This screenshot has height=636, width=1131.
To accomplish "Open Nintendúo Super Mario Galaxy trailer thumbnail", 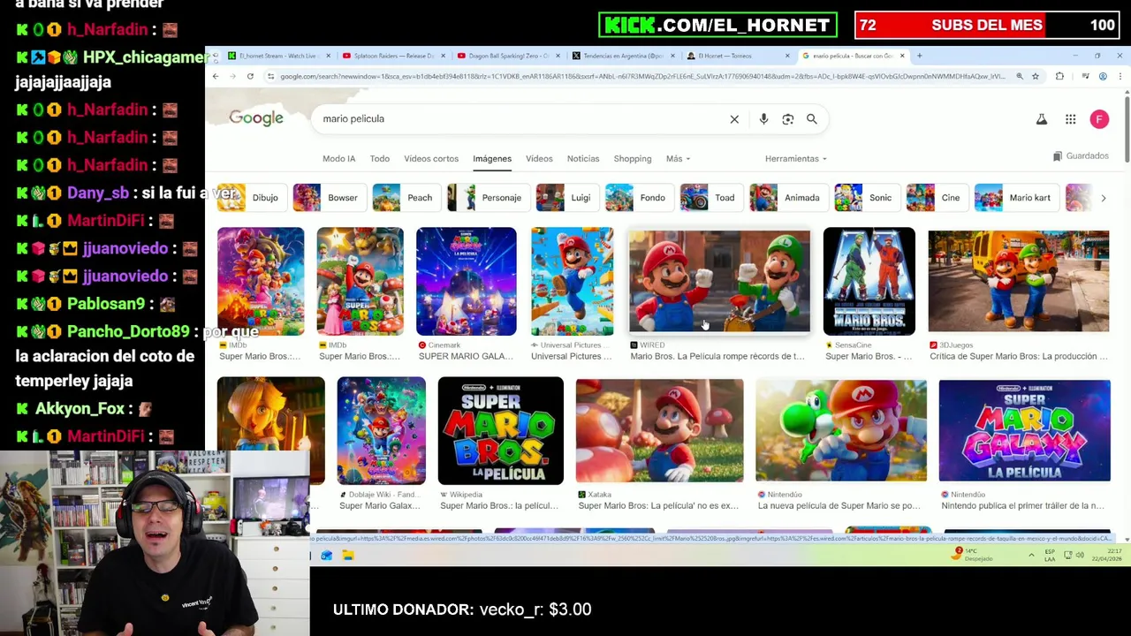I will pos(1024,430).
